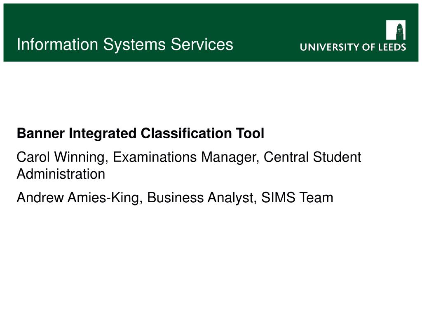Select the word Integrated in the title

[x=103, y=134]
